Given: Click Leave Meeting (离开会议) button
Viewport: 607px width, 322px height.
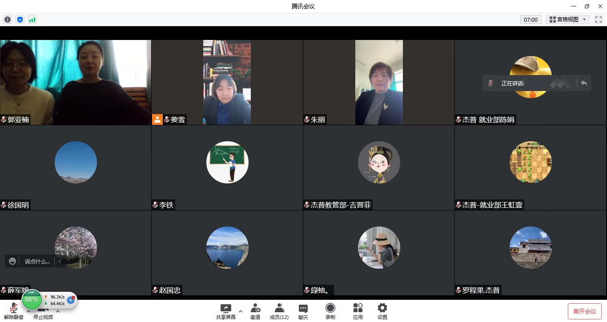Looking at the screenshot, I should click(584, 311).
